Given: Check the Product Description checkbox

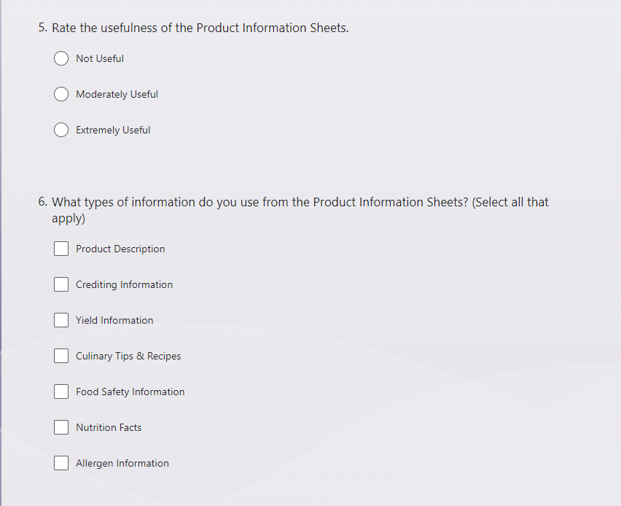Looking at the screenshot, I should point(61,249).
